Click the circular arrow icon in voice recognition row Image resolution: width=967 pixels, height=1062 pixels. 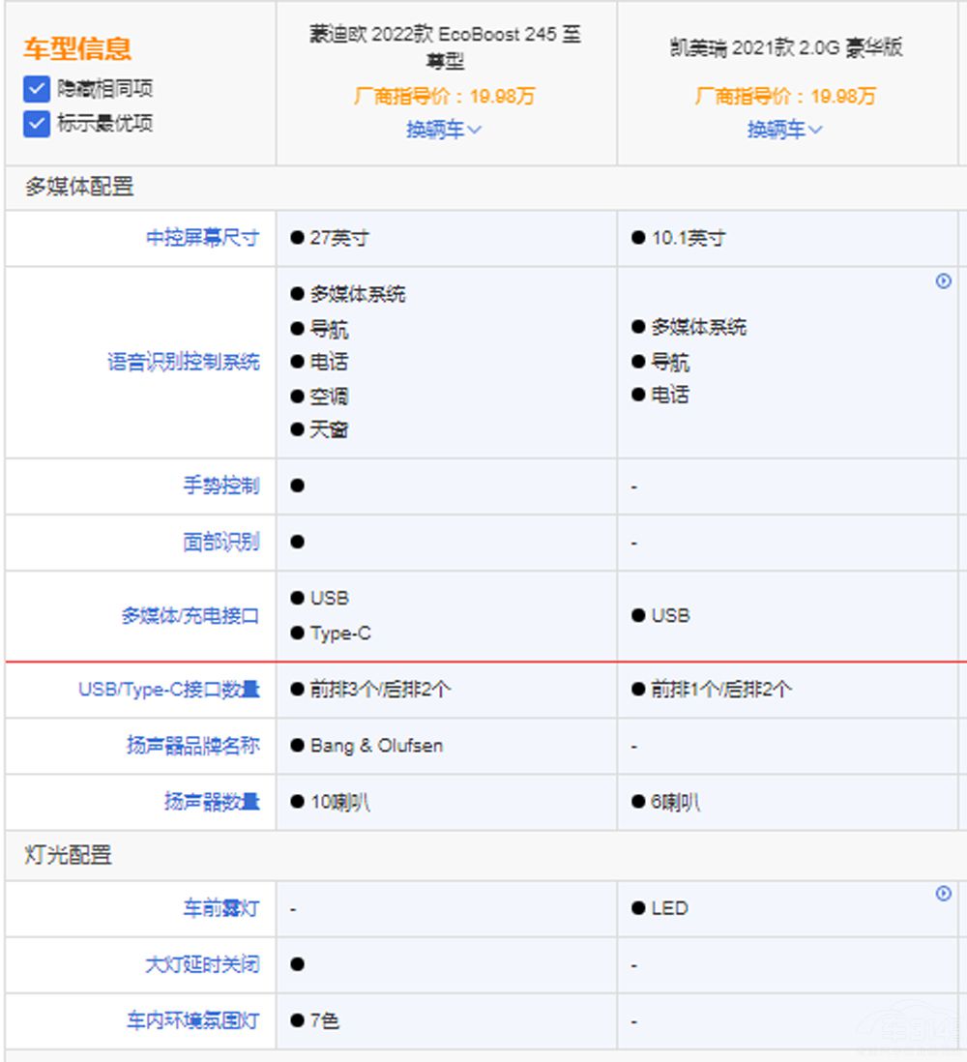tap(944, 281)
